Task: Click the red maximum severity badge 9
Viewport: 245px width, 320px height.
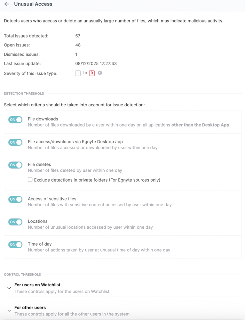Action: tap(92, 73)
